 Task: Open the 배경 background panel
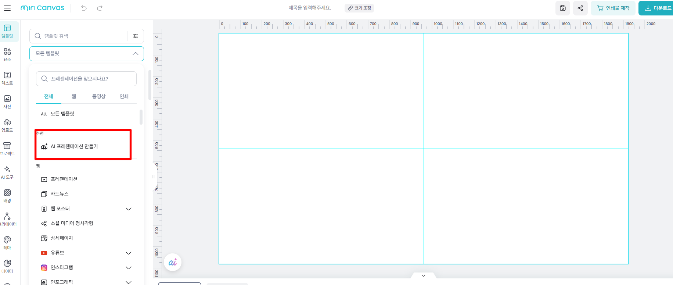[x=7, y=196]
